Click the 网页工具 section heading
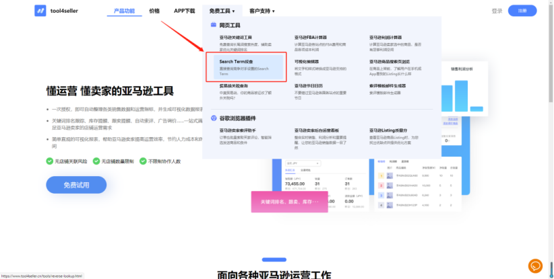 pos(230,26)
